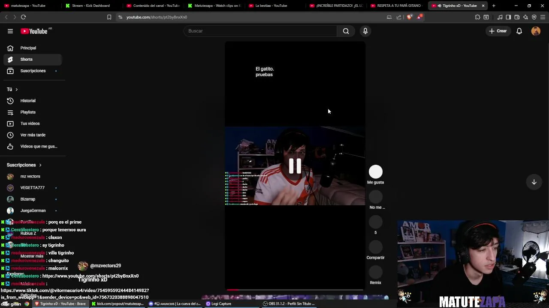Share the Short with Compartir
The height and width of the screenshot is (308, 549).
click(x=375, y=247)
